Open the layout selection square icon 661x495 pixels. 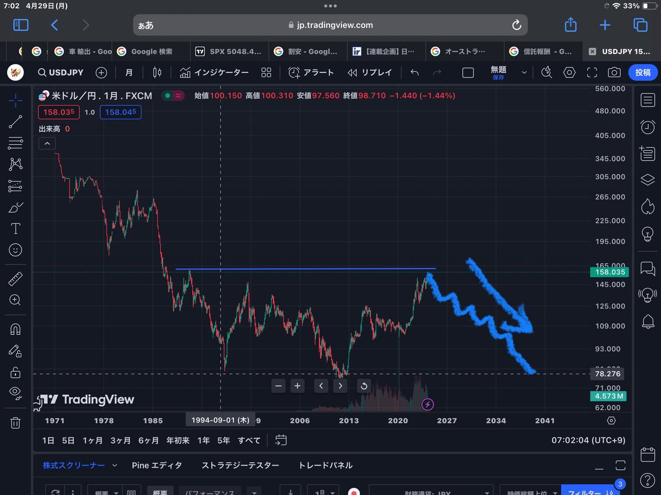[468, 73]
